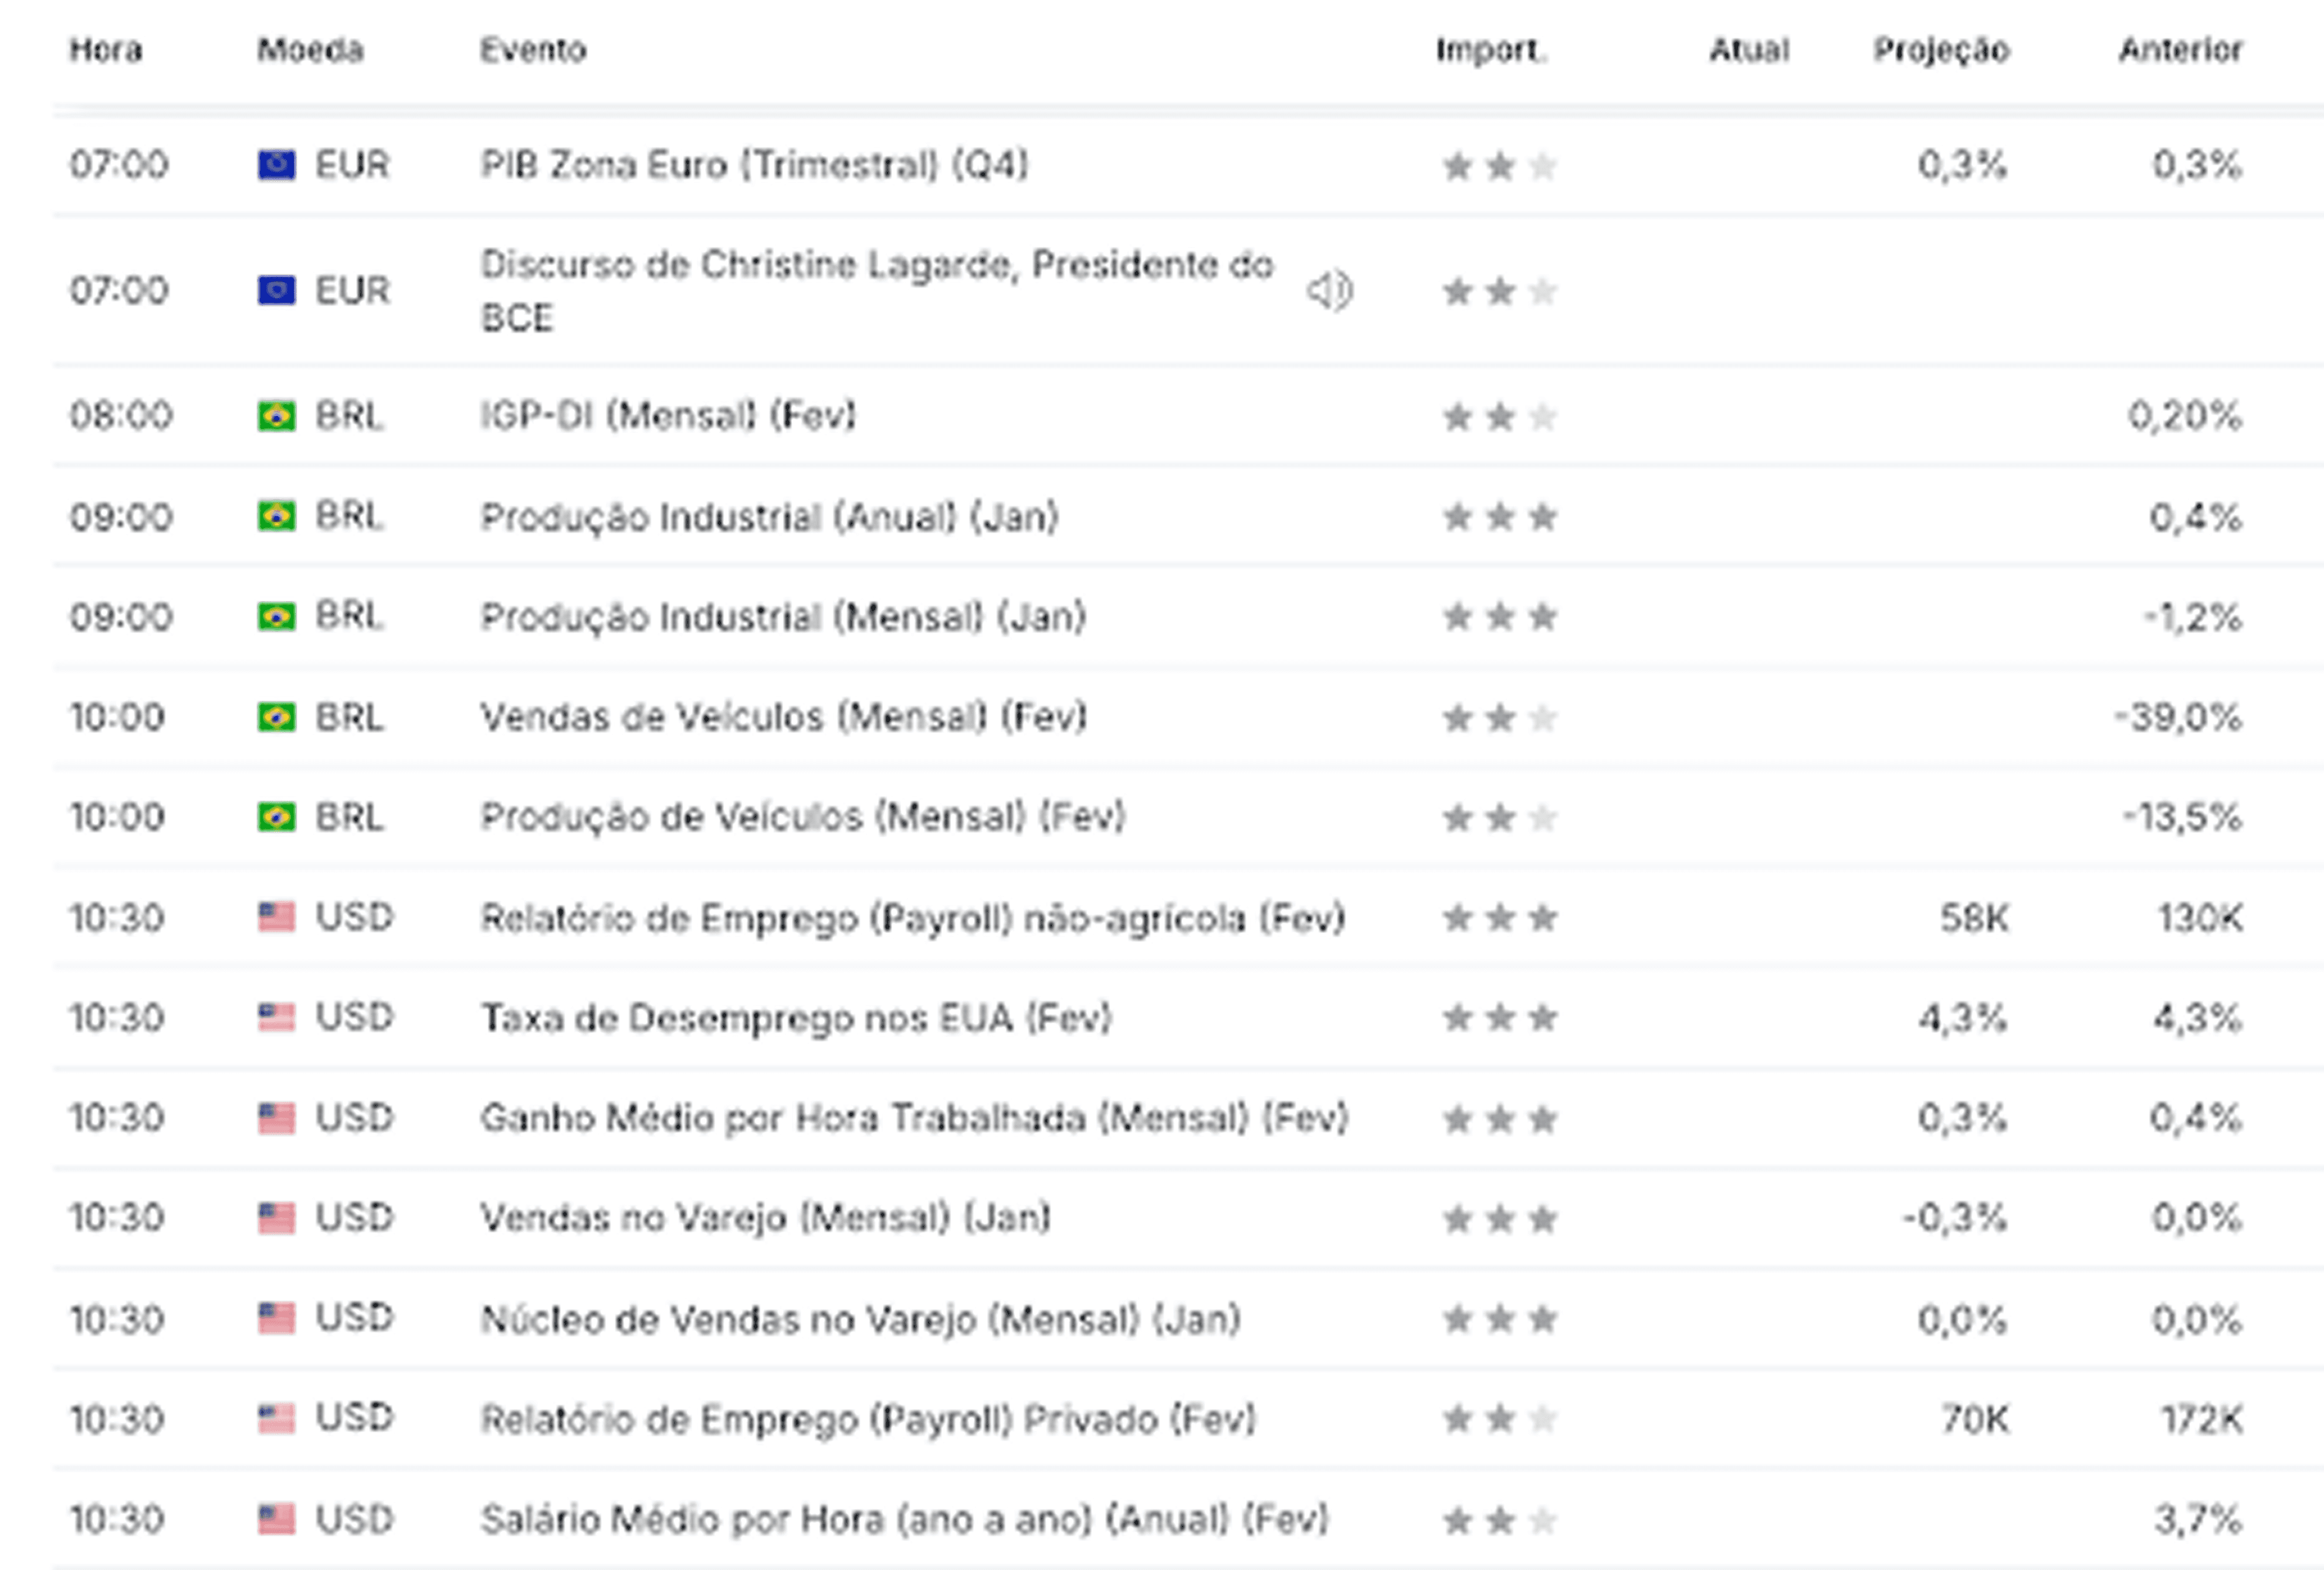2324x1570 pixels.
Task: Open Núcleo de Vendas no Varejo event
Action: (861, 1319)
